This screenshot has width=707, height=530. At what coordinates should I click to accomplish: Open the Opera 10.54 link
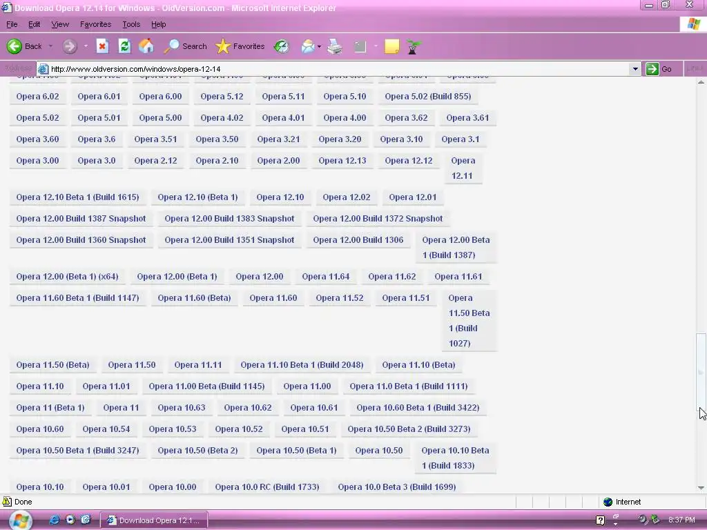coord(106,429)
